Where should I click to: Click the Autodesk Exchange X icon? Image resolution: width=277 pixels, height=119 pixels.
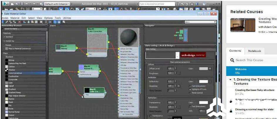[x=197, y=4]
